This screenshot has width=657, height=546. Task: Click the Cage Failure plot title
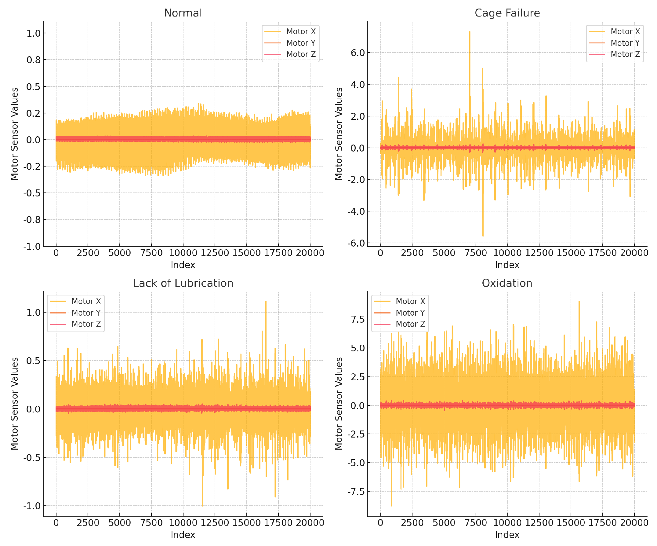coord(507,13)
